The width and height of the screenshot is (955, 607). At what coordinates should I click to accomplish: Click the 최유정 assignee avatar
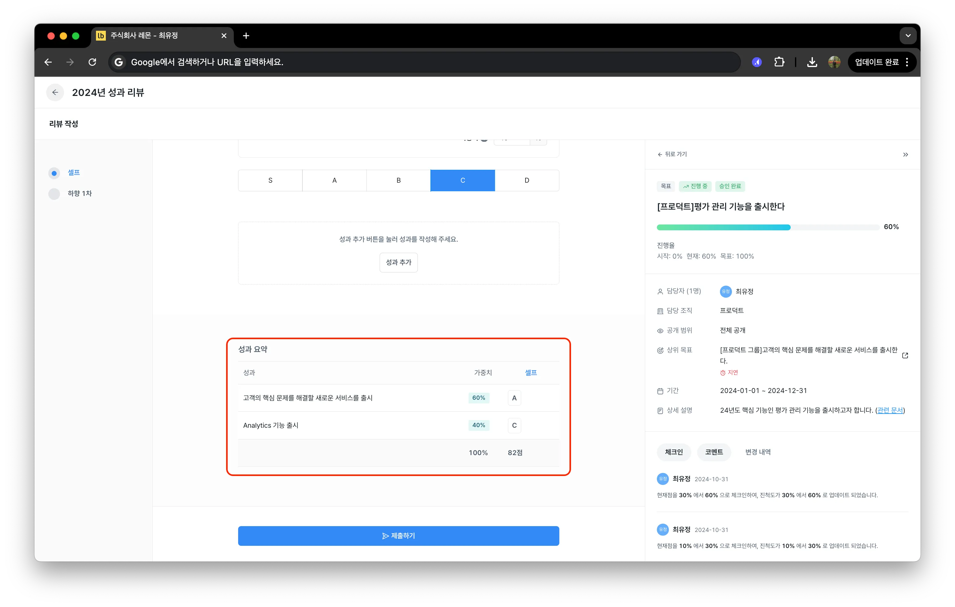[726, 292]
